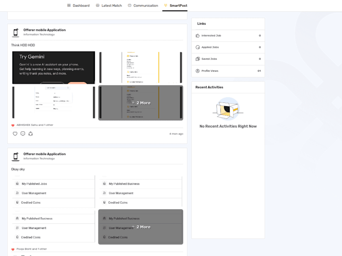
Task: Click the phone avatar on the 'Okay oky' post
Action: tap(15, 156)
